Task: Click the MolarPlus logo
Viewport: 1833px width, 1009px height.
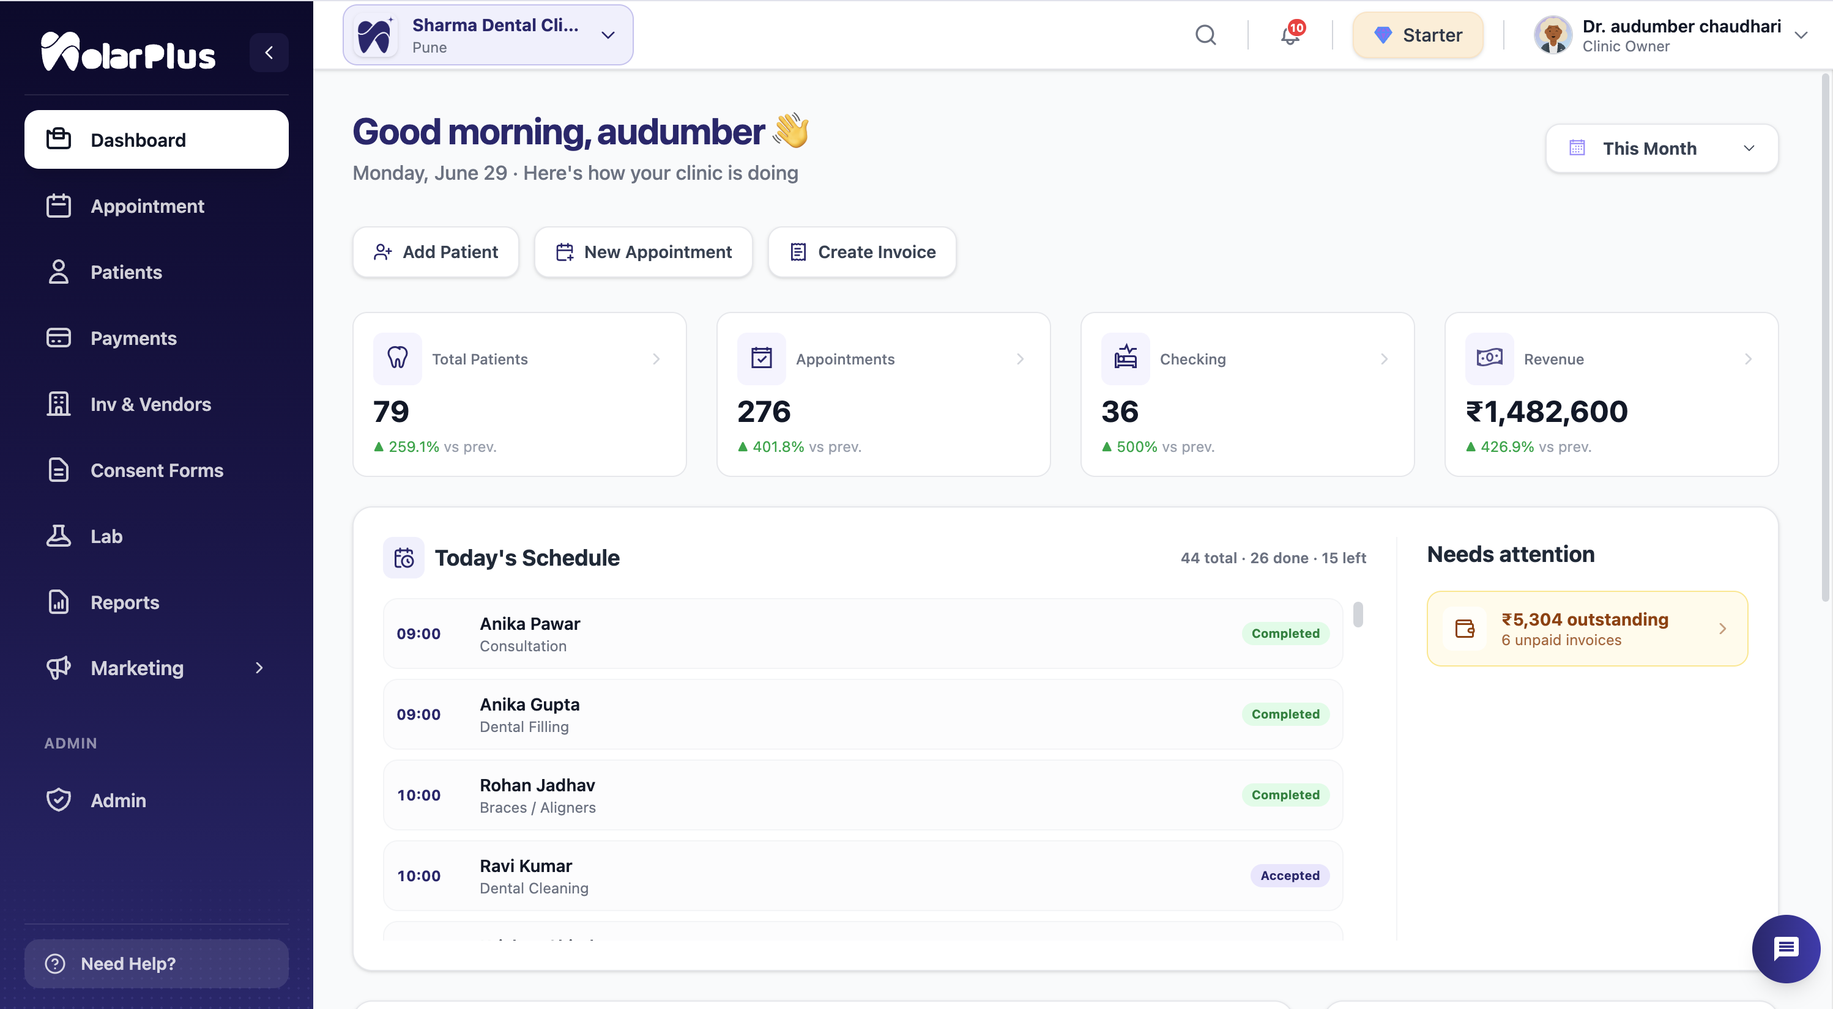Action: (x=128, y=52)
